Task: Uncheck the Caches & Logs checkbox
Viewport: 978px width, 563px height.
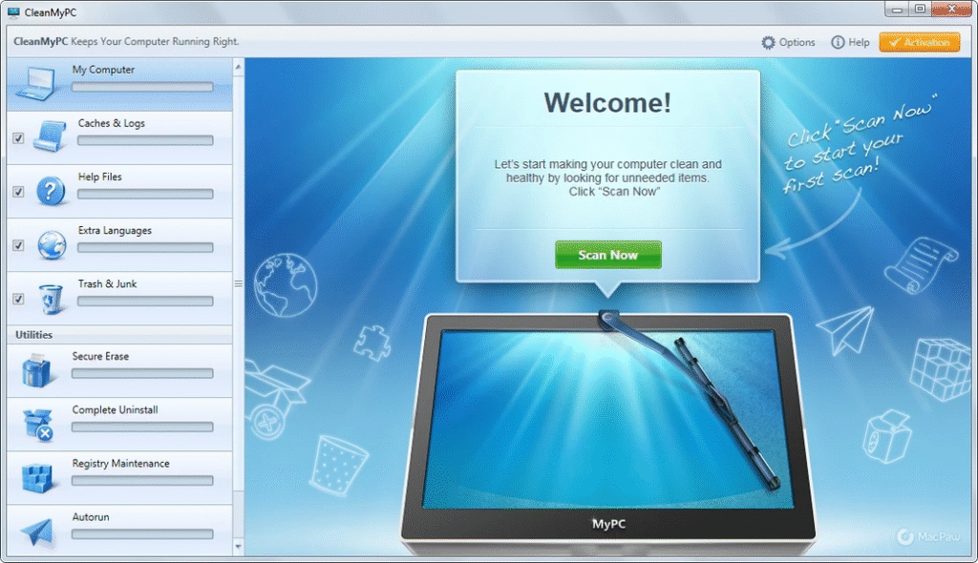Action: [x=18, y=138]
